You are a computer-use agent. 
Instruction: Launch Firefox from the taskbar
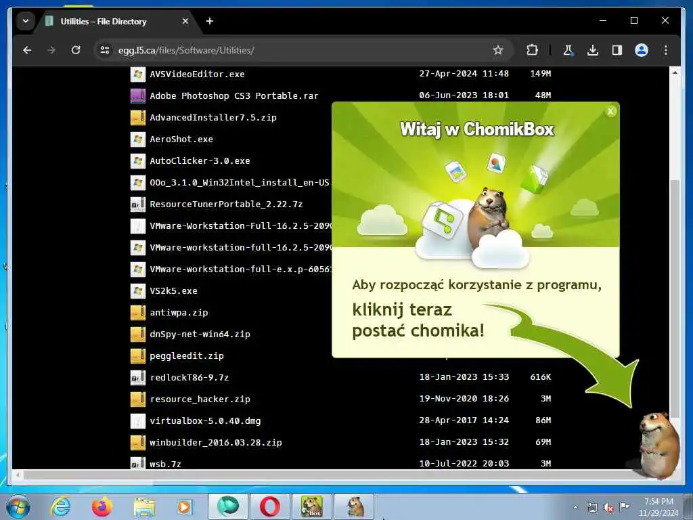click(102, 506)
